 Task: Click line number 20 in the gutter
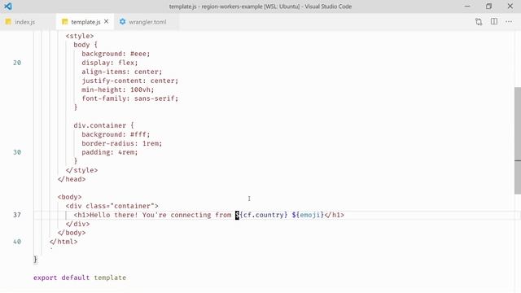17,63
